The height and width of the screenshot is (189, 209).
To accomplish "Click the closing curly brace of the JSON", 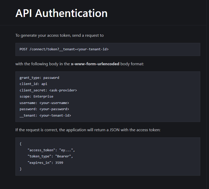I will (21, 169).
